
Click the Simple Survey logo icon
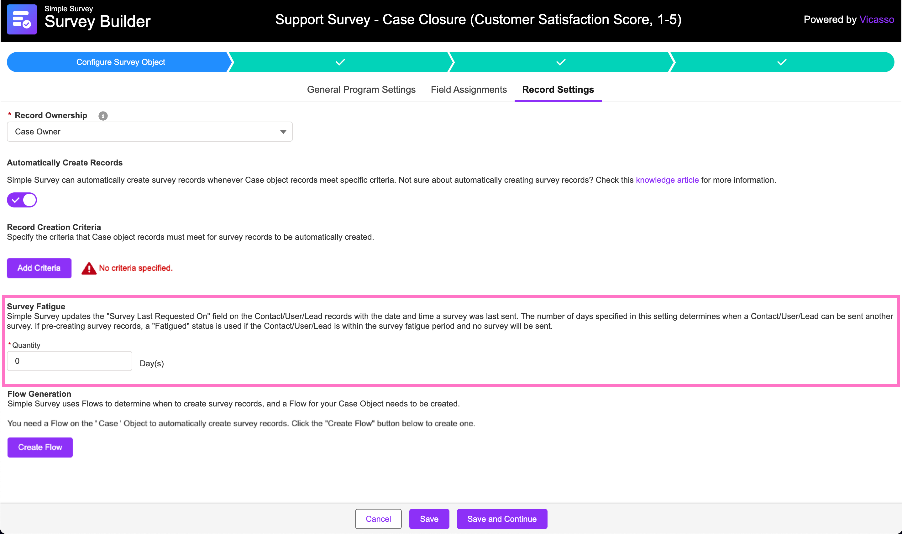(x=22, y=19)
